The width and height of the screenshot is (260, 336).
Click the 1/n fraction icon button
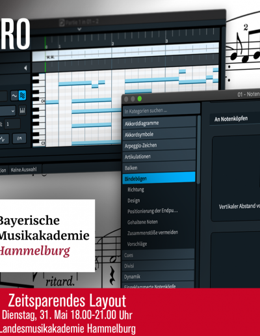pyautogui.click(x=19, y=138)
